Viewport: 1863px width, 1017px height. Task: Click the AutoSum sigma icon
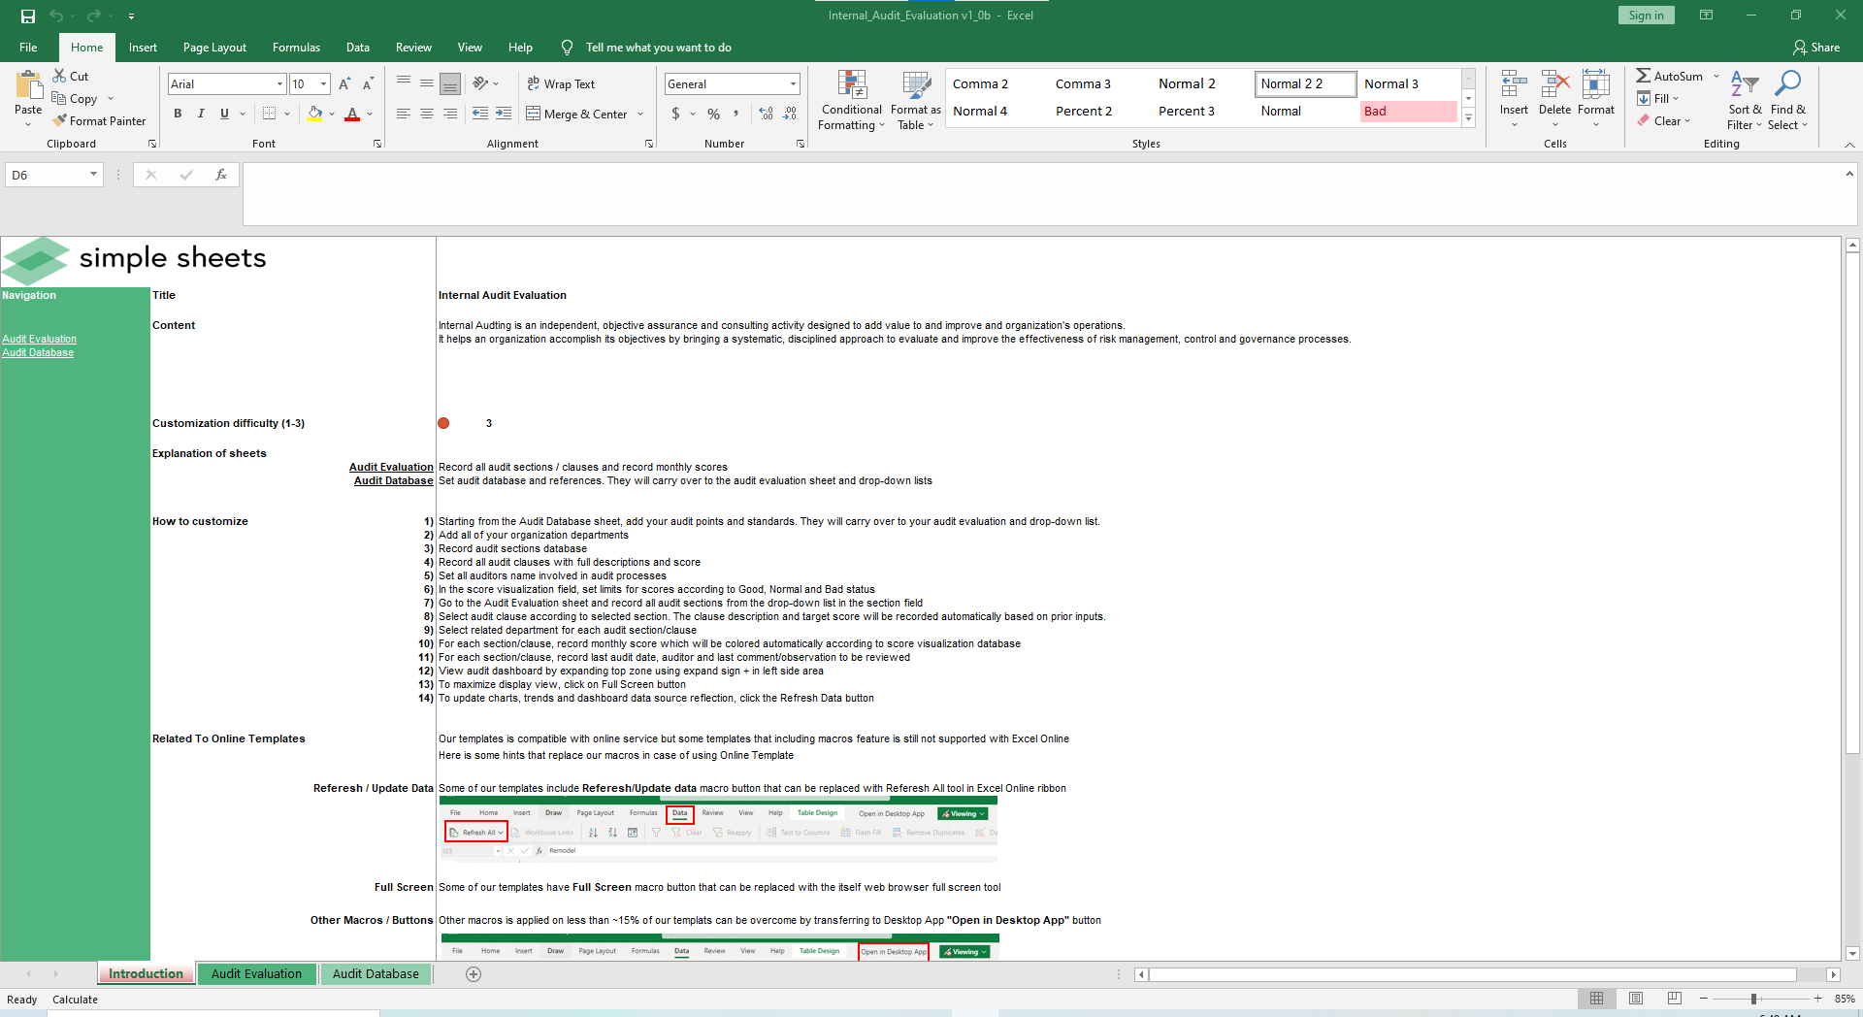pyautogui.click(x=1644, y=76)
